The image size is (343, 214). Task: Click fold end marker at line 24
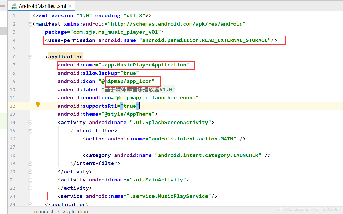(x=30, y=205)
